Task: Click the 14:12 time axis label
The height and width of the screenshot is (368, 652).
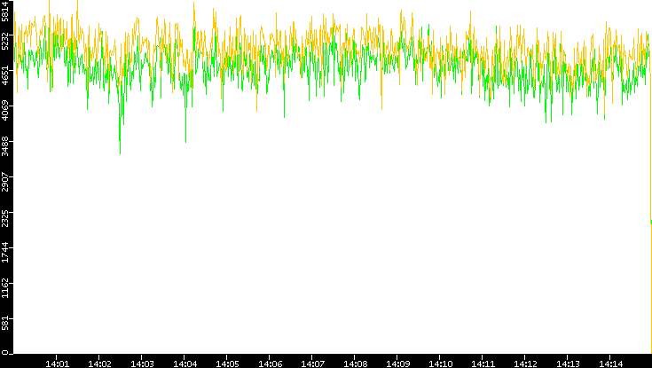Action: pyautogui.click(x=526, y=364)
